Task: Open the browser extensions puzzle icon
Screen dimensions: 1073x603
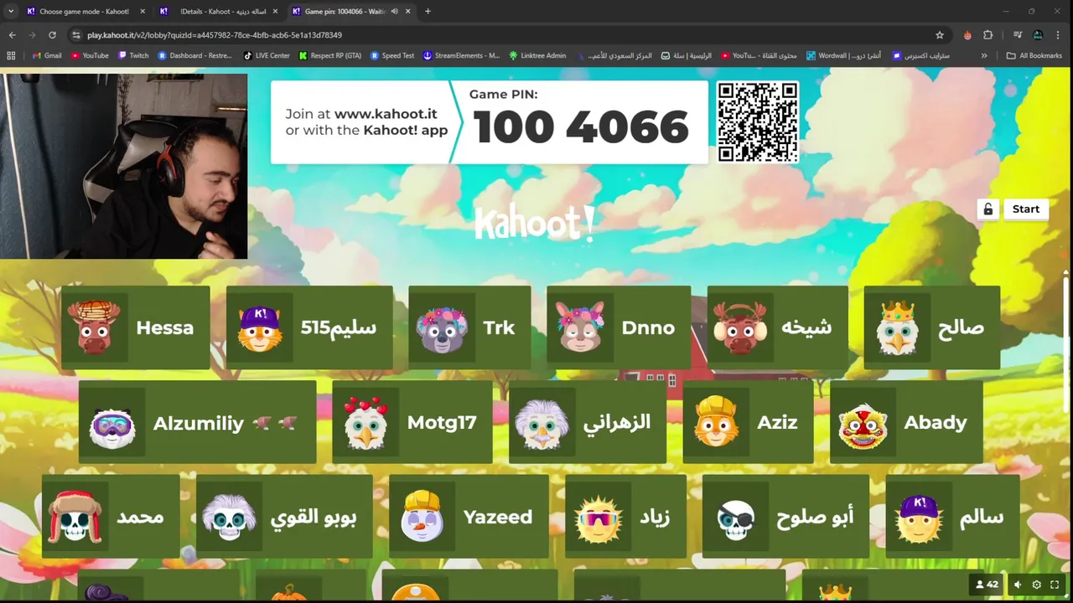Action: pos(987,35)
